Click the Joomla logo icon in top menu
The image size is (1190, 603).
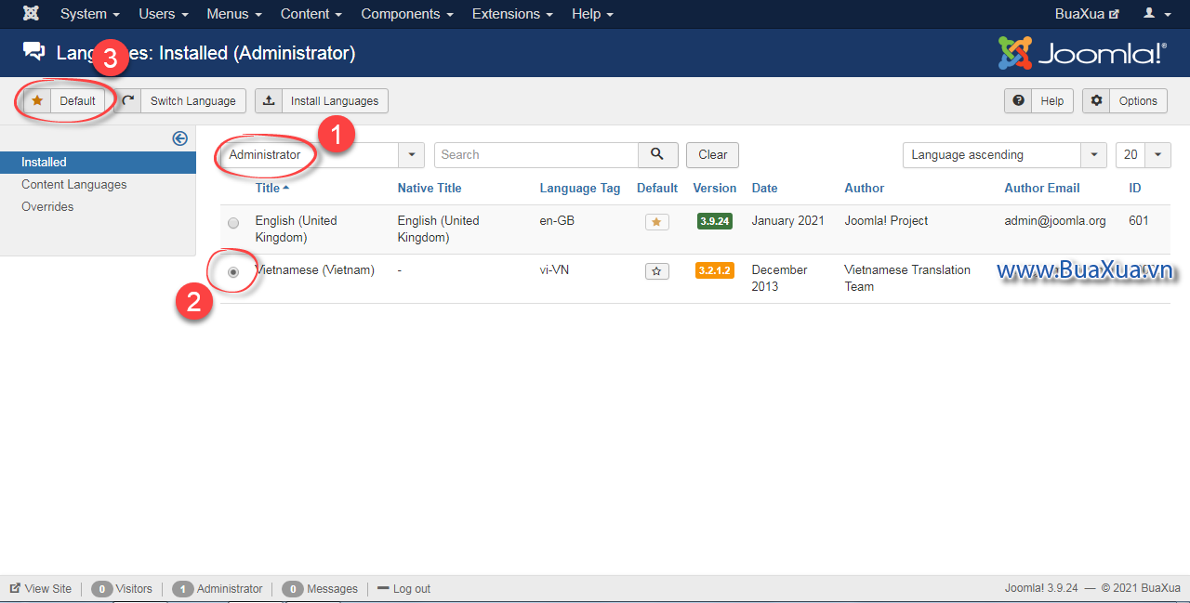click(x=31, y=14)
